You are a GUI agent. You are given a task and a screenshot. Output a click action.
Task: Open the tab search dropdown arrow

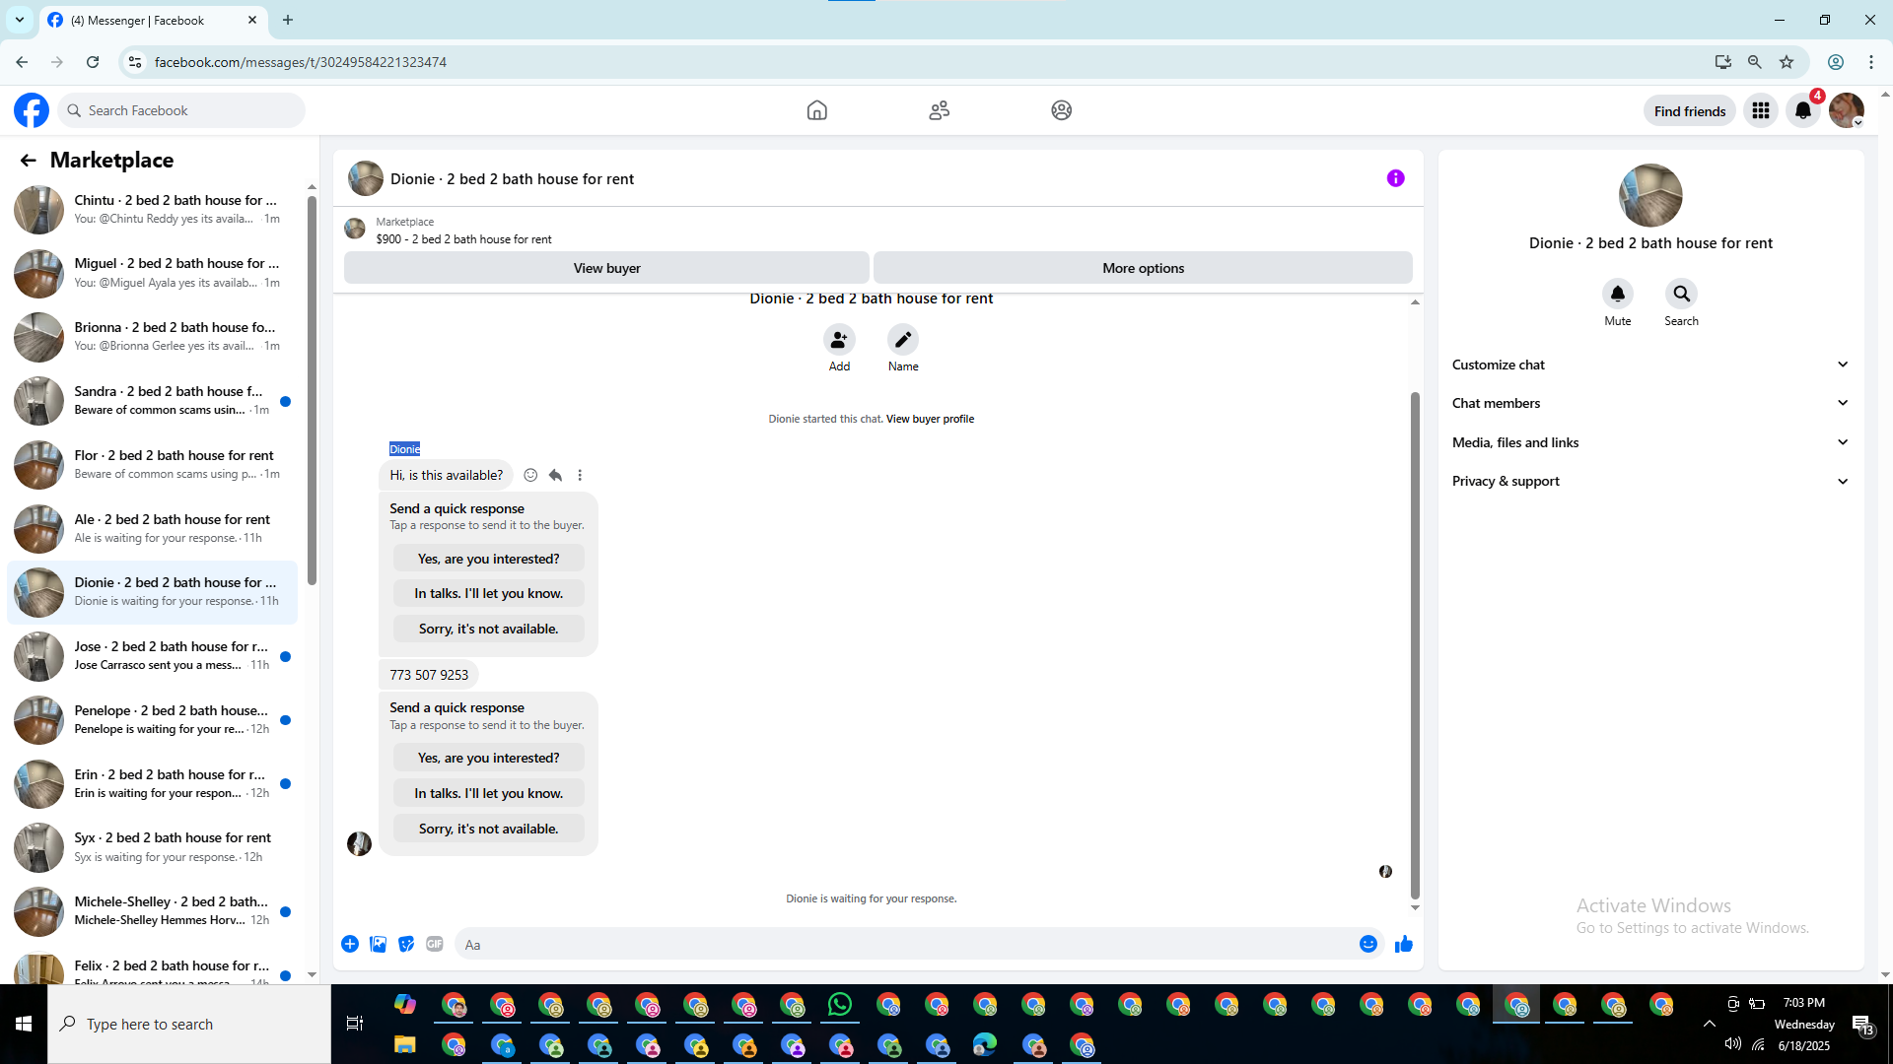tap(20, 20)
